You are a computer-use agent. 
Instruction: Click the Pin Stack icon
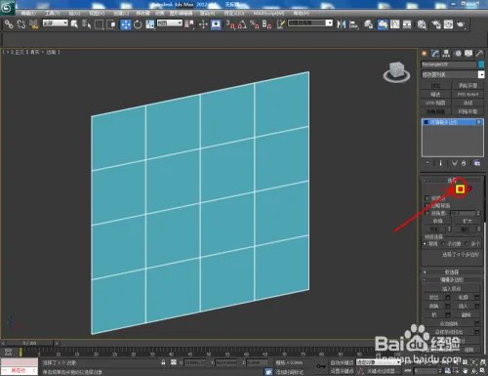tap(428, 163)
